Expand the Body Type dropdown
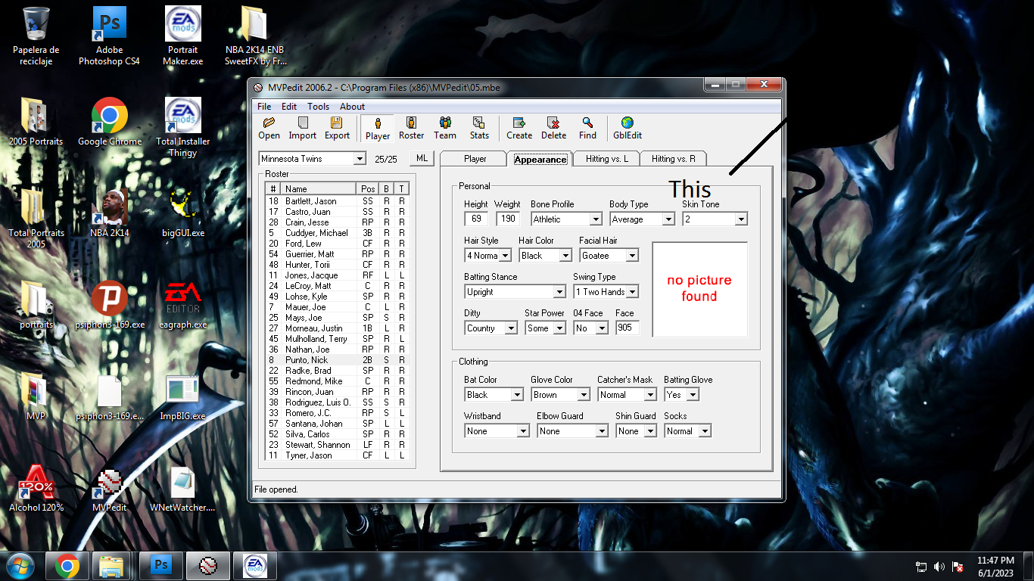 668,219
